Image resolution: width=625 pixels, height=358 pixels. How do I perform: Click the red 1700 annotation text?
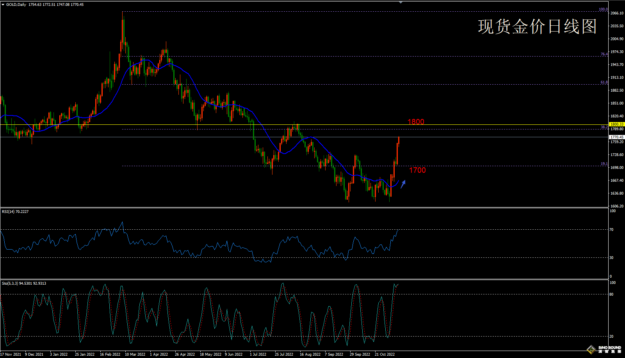pos(417,170)
